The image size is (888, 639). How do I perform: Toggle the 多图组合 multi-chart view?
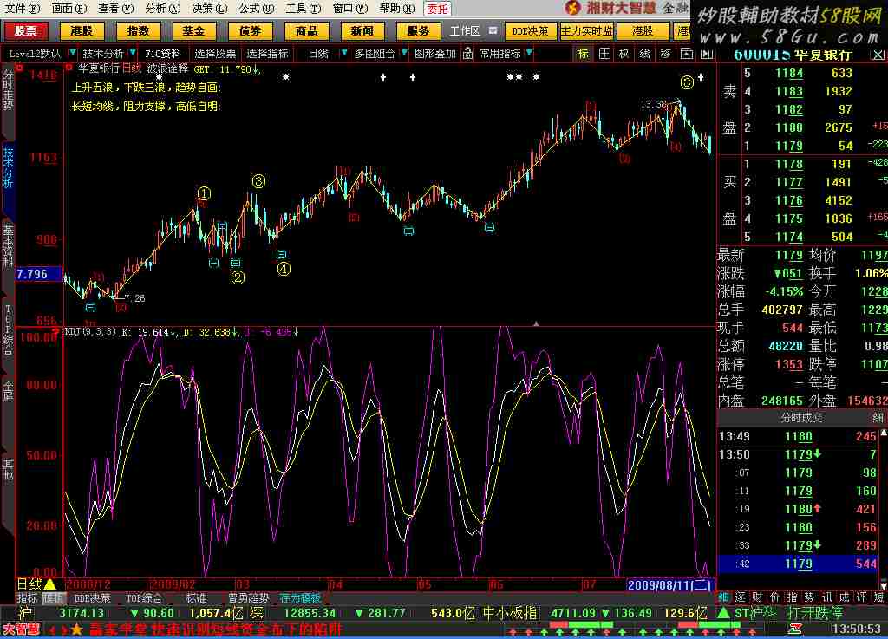tap(375, 53)
